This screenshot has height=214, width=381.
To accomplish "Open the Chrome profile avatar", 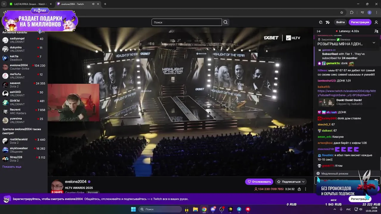I will pos(369,12).
